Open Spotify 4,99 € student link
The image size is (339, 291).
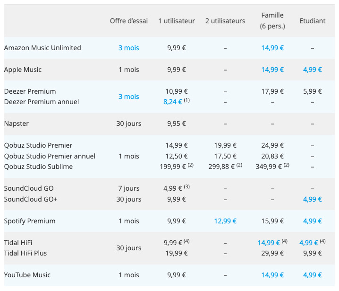pos(313,221)
